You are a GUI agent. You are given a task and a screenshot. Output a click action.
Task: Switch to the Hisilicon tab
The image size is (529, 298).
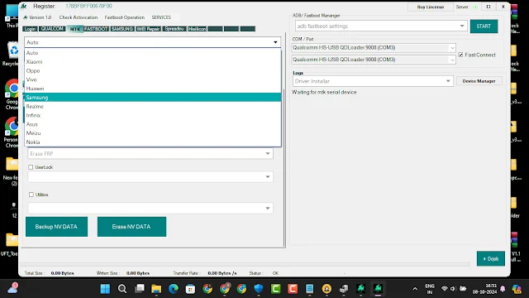[197, 29]
